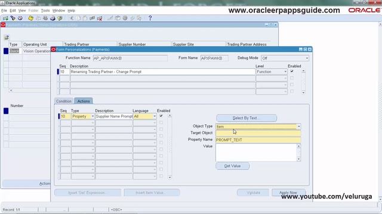Screen dimensions: 382x214
Task: Click the Supplier Name Prompt action description
Action: (x=114, y=117)
